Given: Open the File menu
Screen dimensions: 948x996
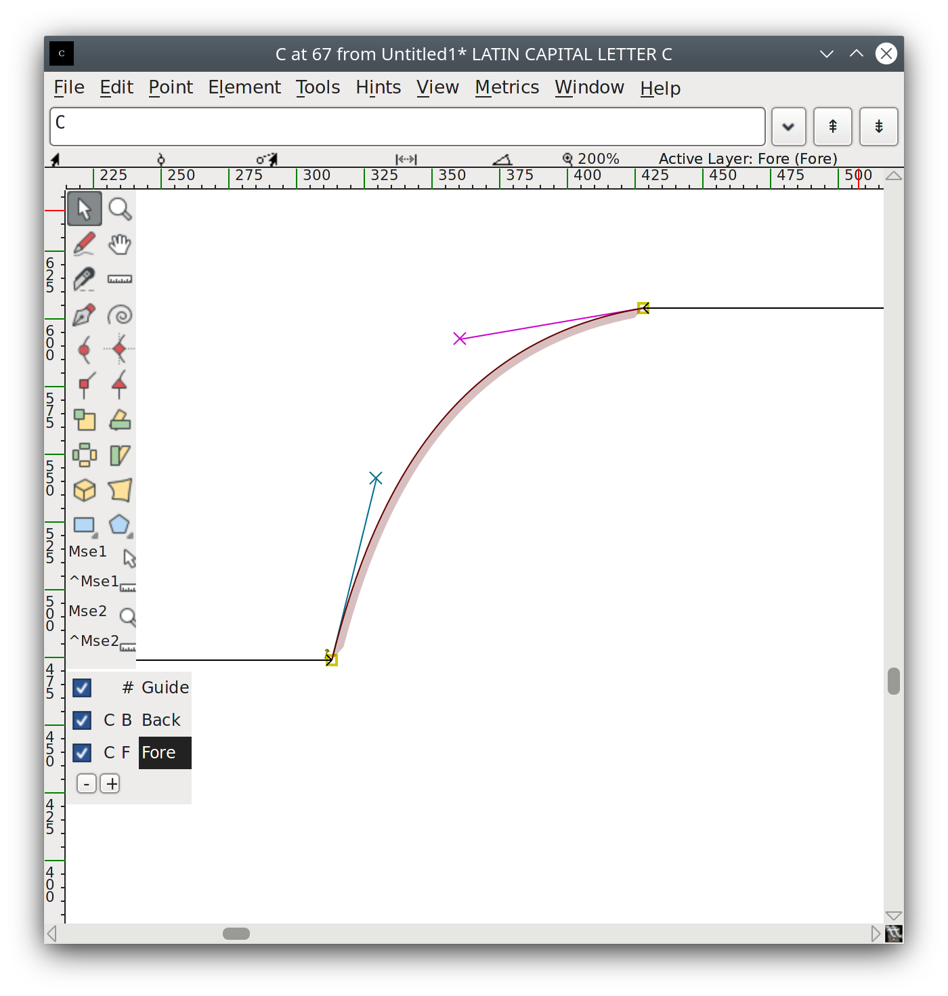Looking at the screenshot, I should point(69,87).
